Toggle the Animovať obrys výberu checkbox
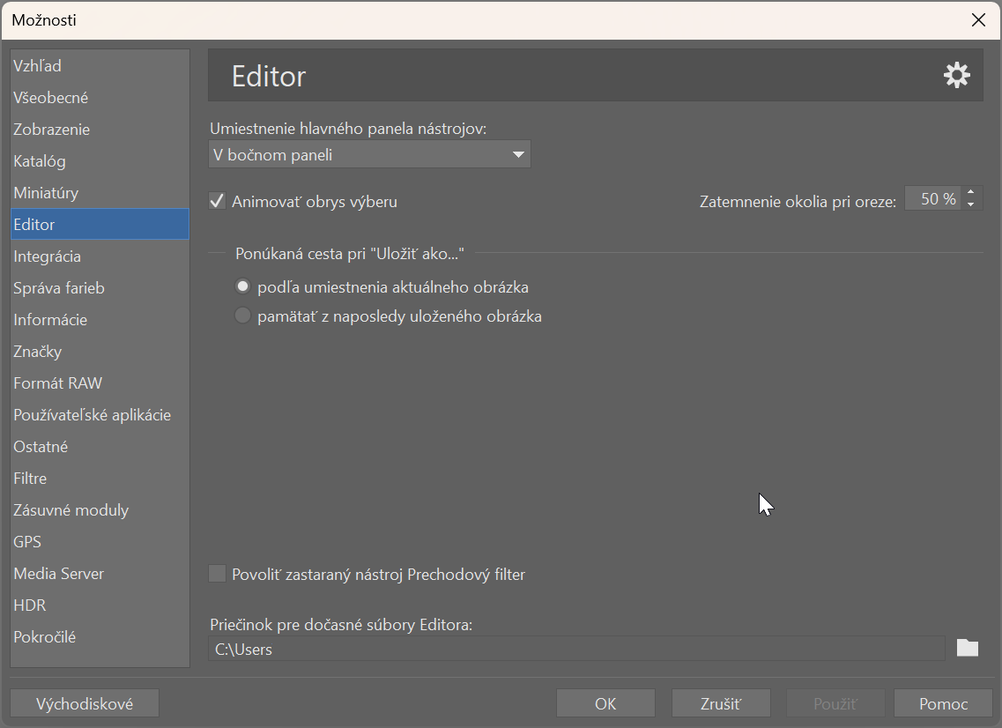The height and width of the screenshot is (728, 1002). click(x=218, y=201)
